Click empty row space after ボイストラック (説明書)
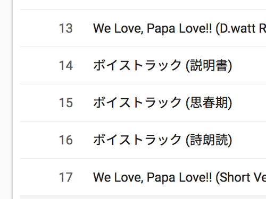Image resolution: width=266 pixels, height=199 pixels. 249,65
